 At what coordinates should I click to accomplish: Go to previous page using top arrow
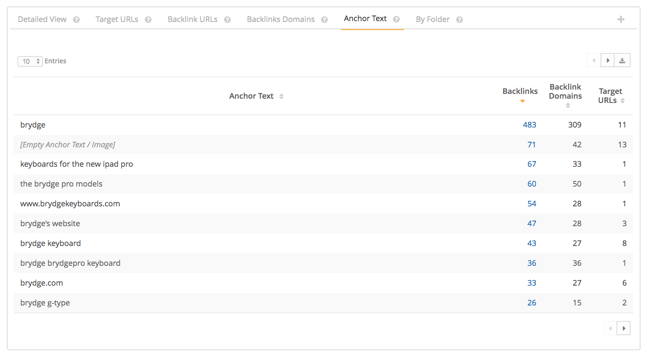tap(594, 60)
